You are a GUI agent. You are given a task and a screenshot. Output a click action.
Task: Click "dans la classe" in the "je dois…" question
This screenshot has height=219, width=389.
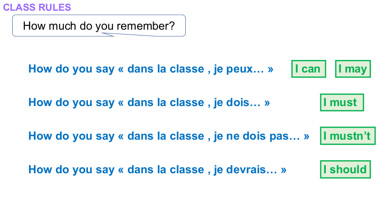165,103
